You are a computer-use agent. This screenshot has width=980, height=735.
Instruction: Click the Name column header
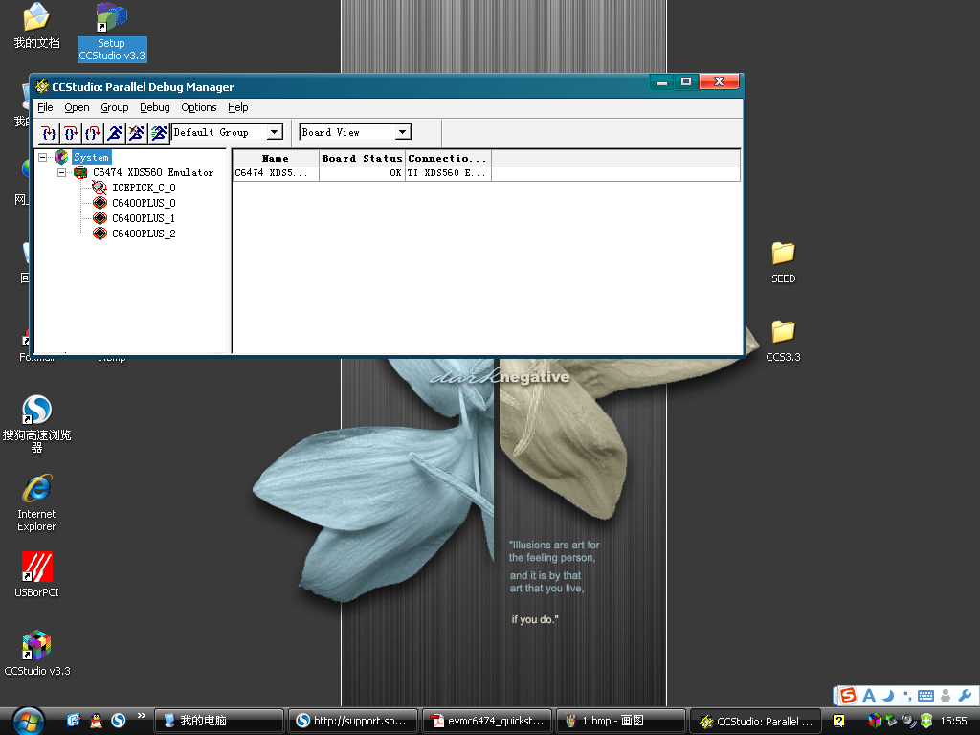click(276, 159)
